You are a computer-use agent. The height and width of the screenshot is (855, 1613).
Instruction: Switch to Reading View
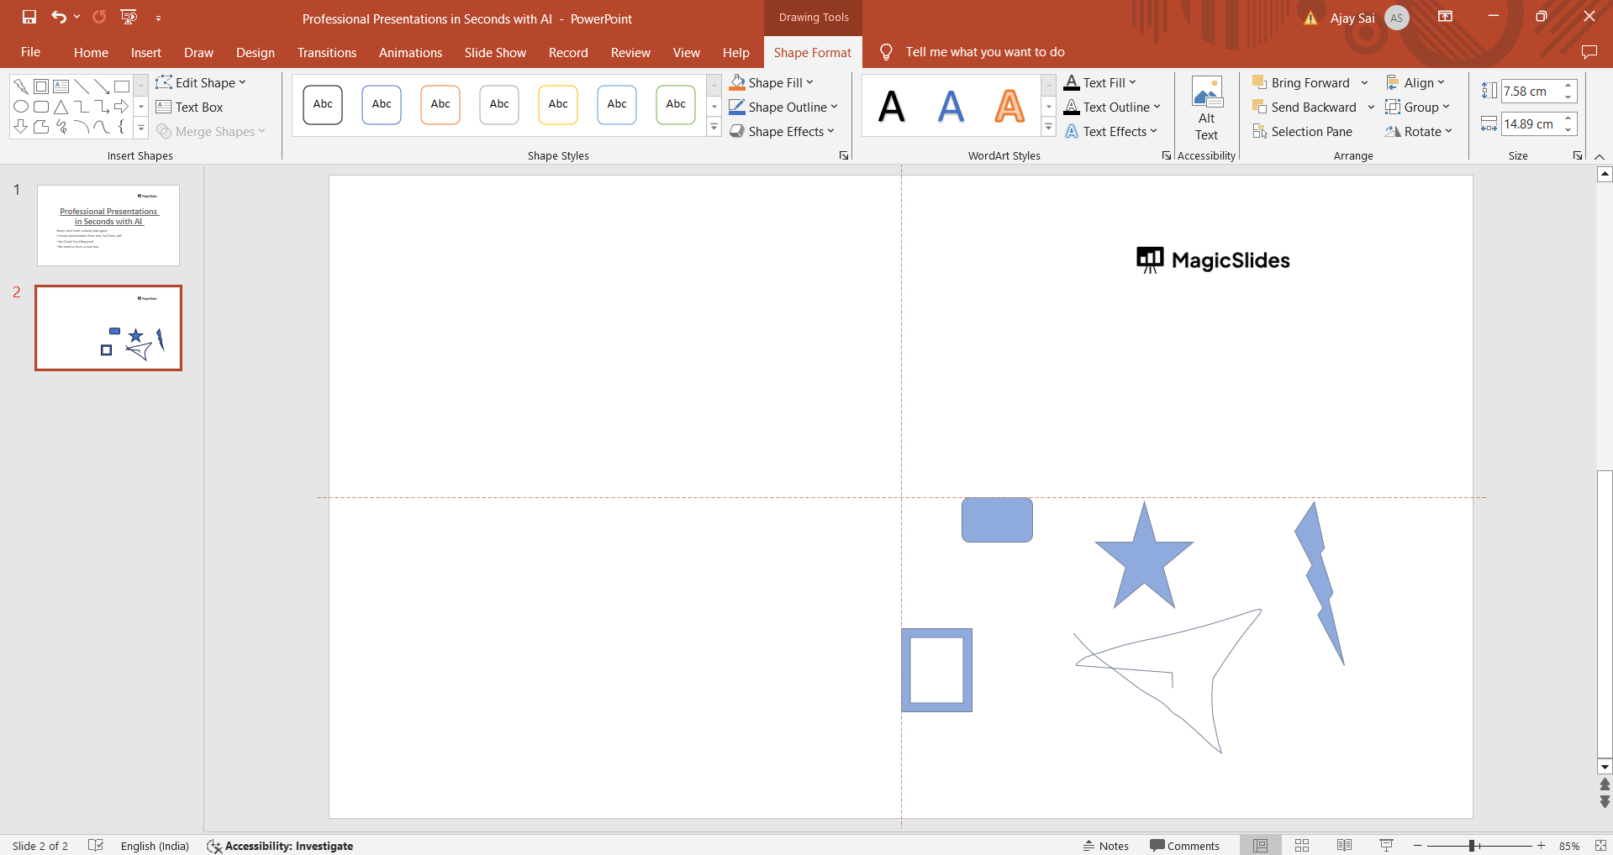pyautogui.click(x=1344, y=846)
